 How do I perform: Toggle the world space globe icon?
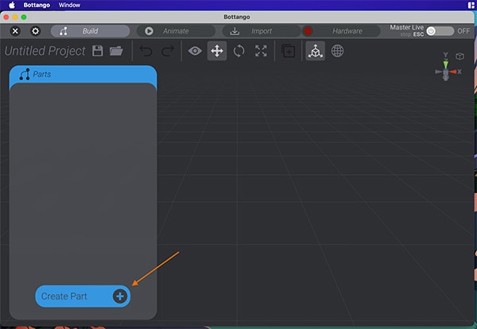pos(337,51)
